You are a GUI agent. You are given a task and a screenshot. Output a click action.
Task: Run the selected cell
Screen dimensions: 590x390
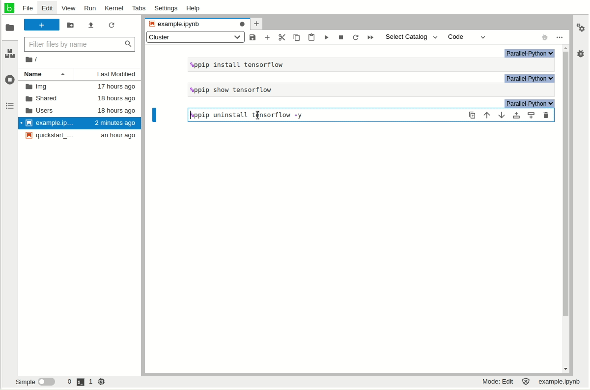326,37
